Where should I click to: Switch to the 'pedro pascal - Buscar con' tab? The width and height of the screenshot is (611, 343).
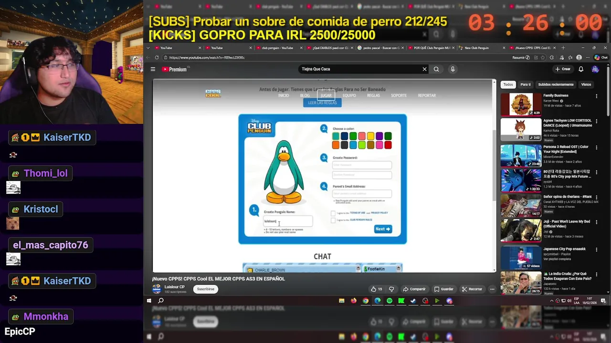click(380, 48)
